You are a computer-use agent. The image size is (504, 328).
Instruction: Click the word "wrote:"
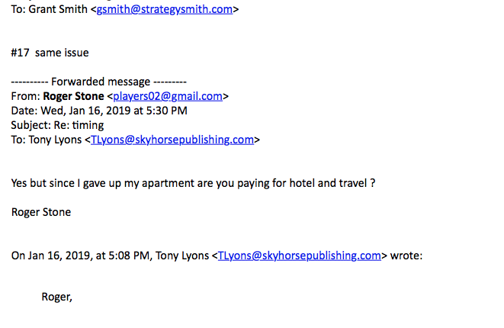[406, 256]
